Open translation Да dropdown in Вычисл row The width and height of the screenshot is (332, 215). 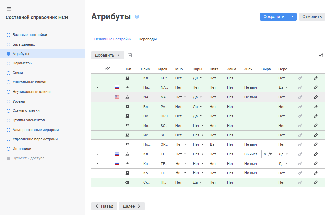pos(283,154)
